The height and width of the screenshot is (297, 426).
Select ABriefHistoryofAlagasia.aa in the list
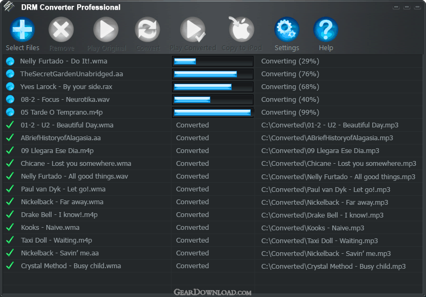click(61, 138)
